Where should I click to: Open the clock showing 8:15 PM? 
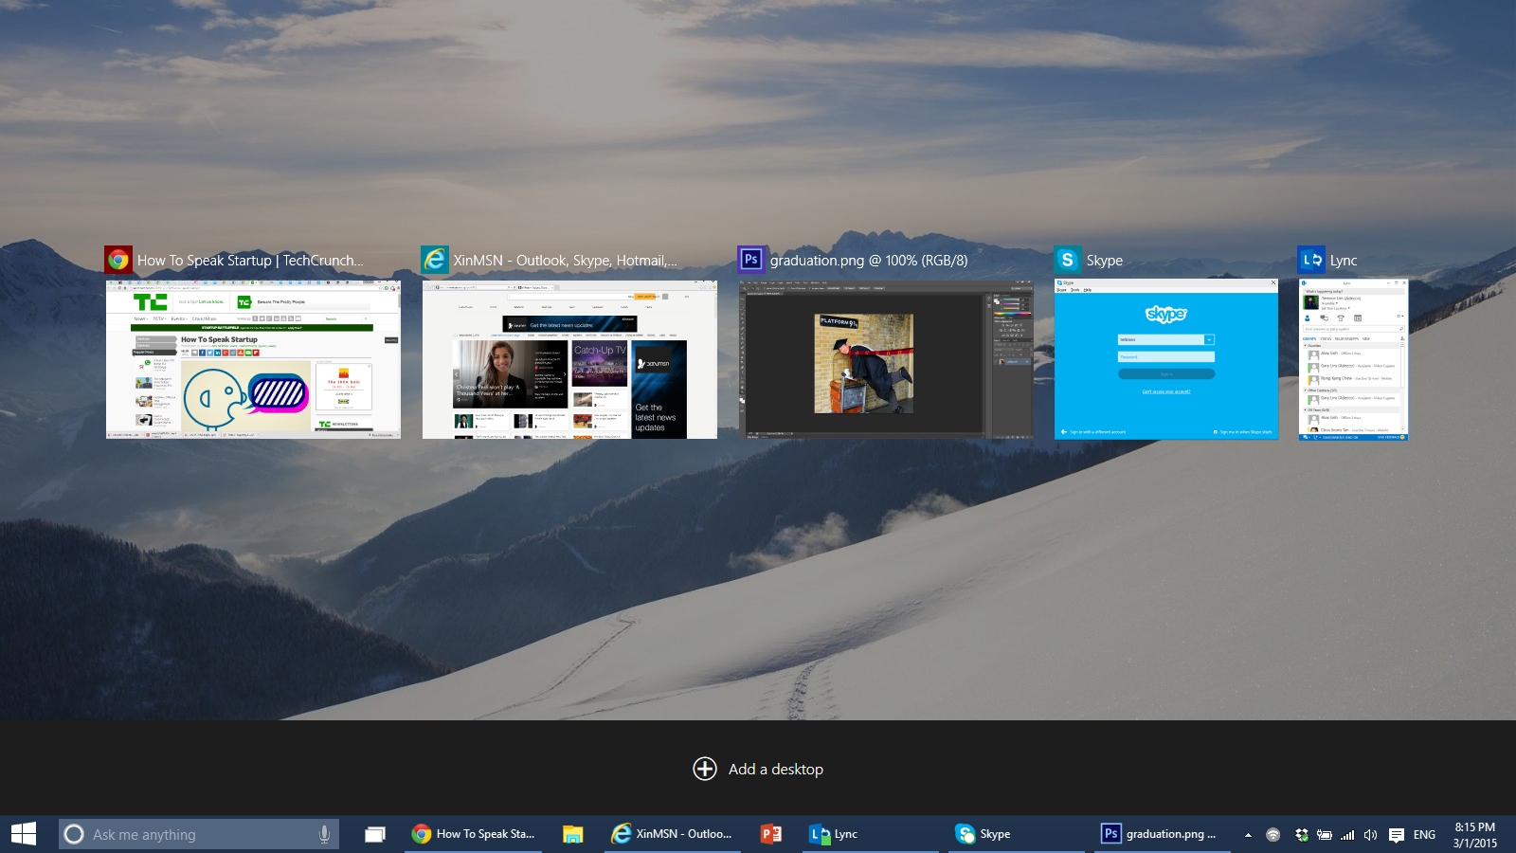(1475, 835)
